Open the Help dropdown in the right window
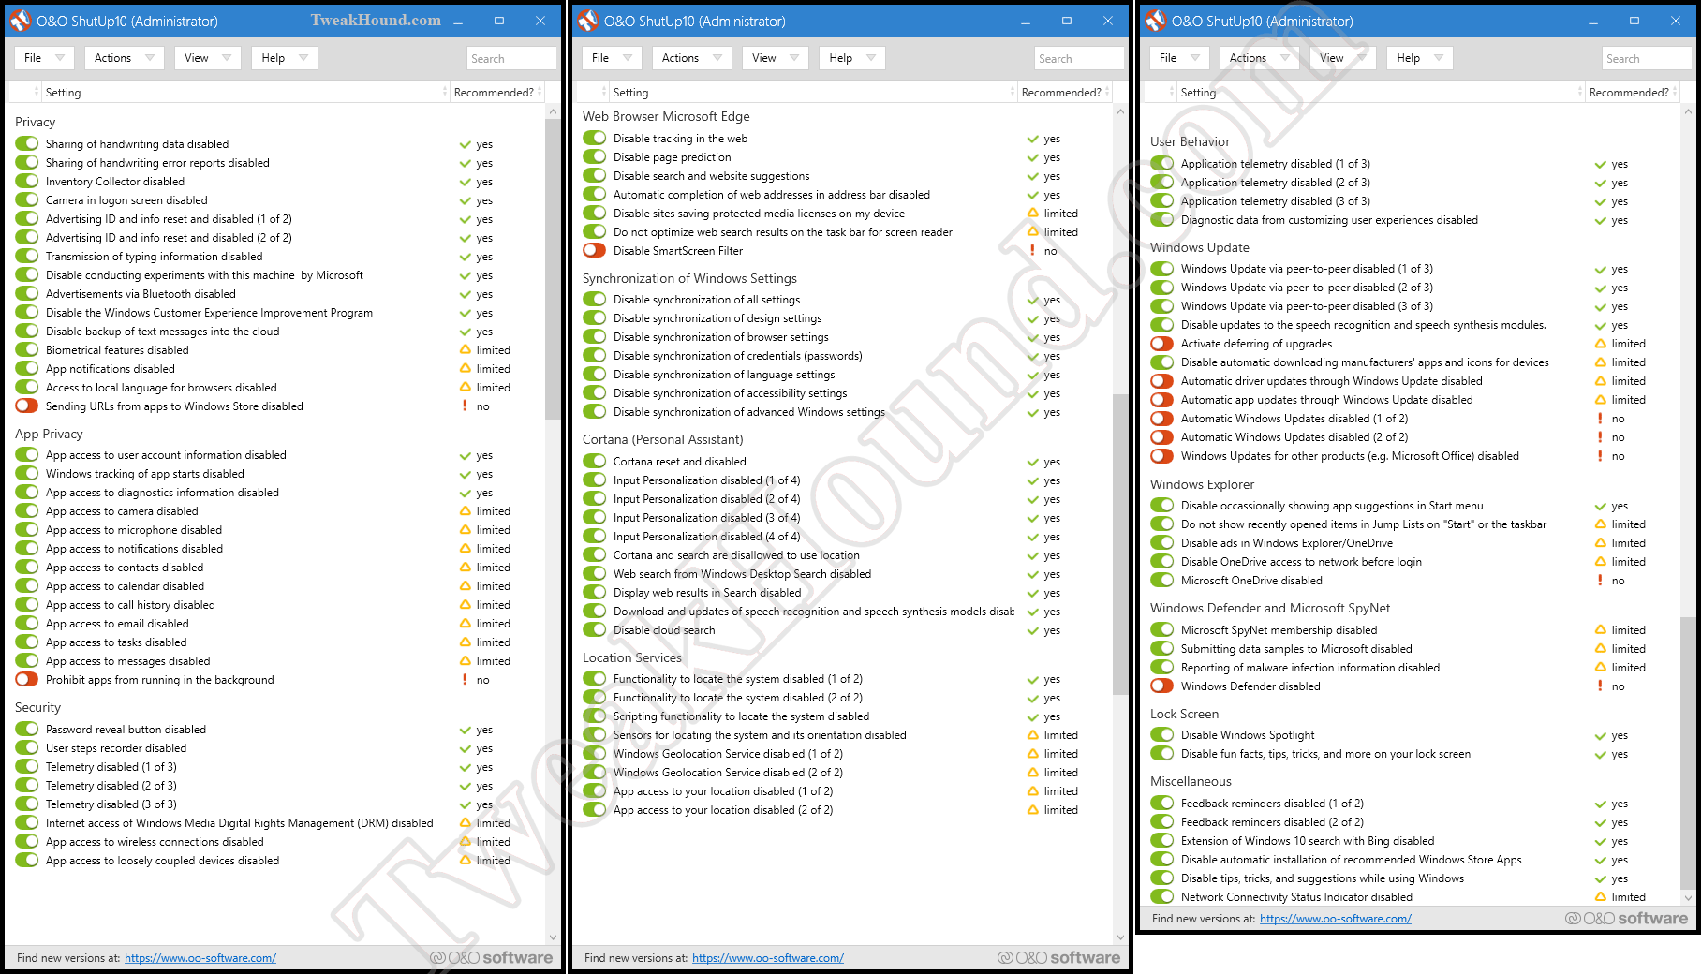Screen dimensions: 1701x974 coord(1420,58)
